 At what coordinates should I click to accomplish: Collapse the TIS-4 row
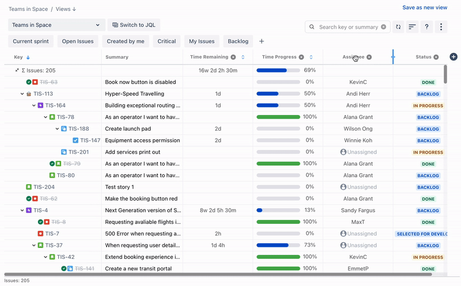[22, 211]
